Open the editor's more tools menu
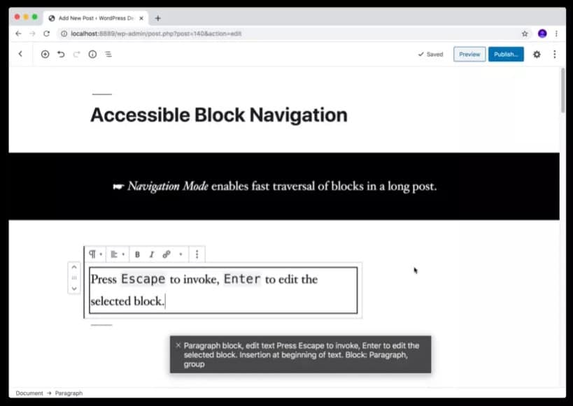This screenshot has height=406, width=573. pos(554,55)
